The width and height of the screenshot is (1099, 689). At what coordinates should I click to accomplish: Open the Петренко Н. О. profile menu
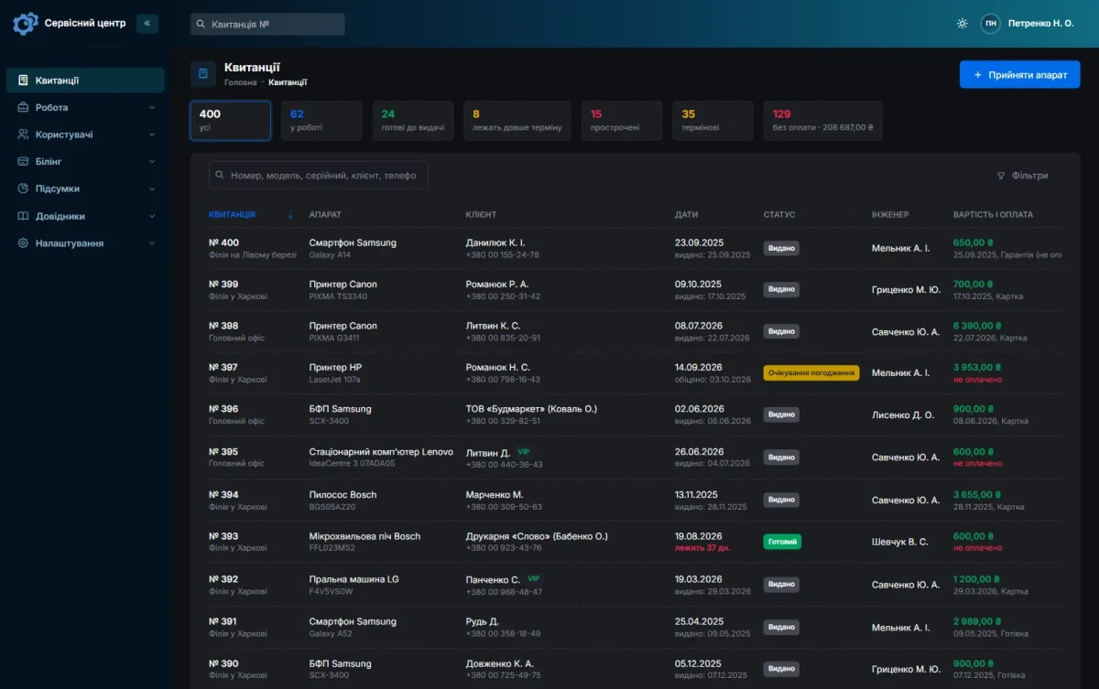coord(1041,24)
